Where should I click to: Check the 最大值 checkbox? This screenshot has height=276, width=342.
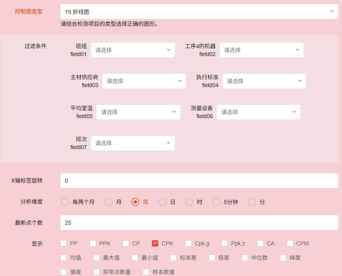[96, 258]
